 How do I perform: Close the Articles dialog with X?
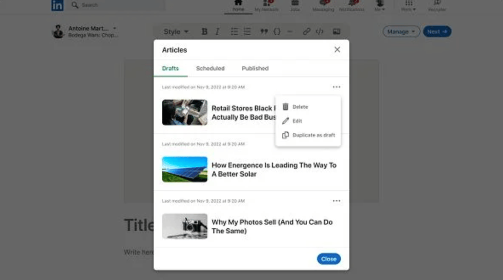pos(337,50)
